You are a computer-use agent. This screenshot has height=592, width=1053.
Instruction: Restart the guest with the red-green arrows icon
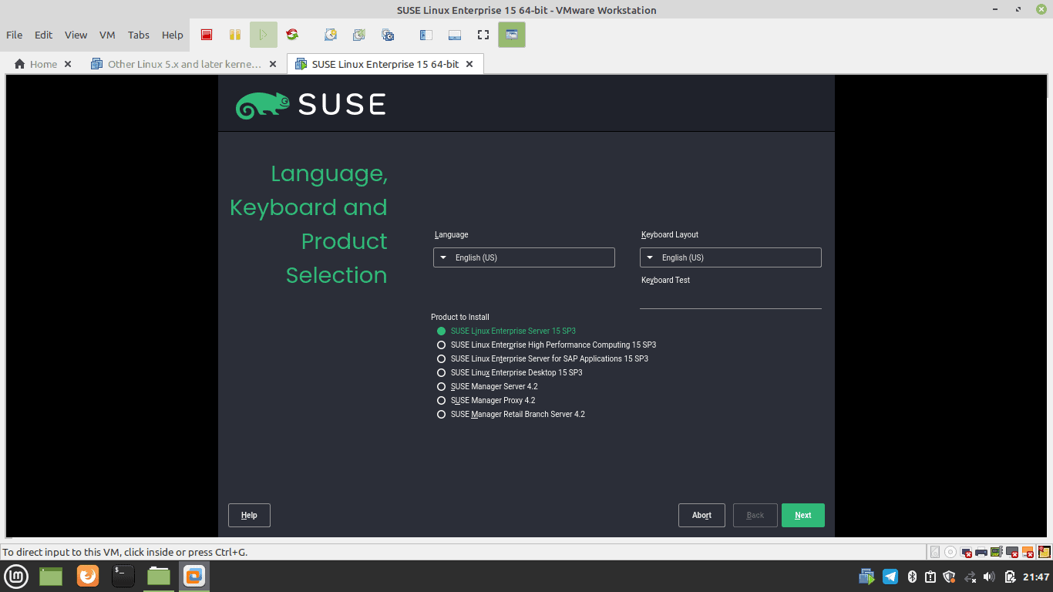(292, 35)
